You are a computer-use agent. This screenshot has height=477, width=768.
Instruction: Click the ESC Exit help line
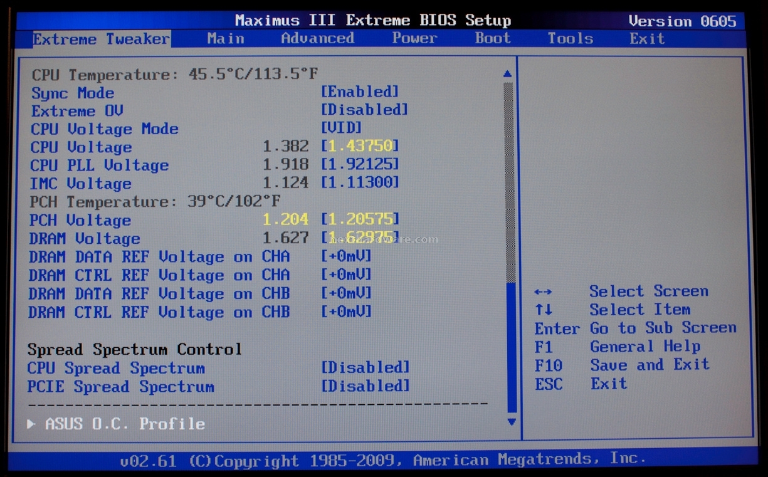click(x=581, y=384)
